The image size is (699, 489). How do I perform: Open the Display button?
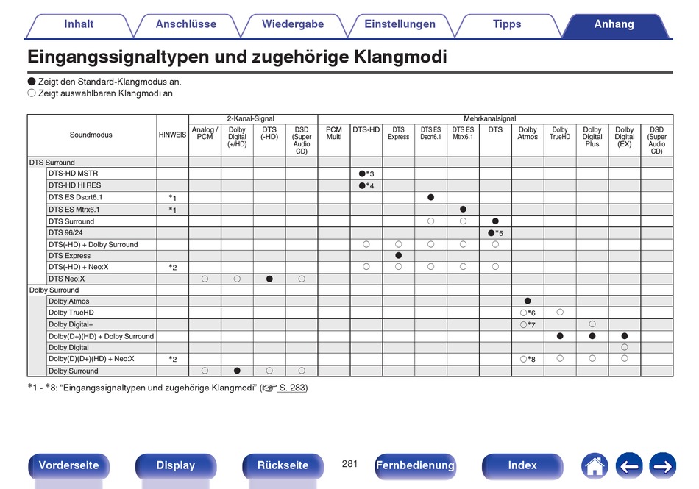click(x=176, y=466)
